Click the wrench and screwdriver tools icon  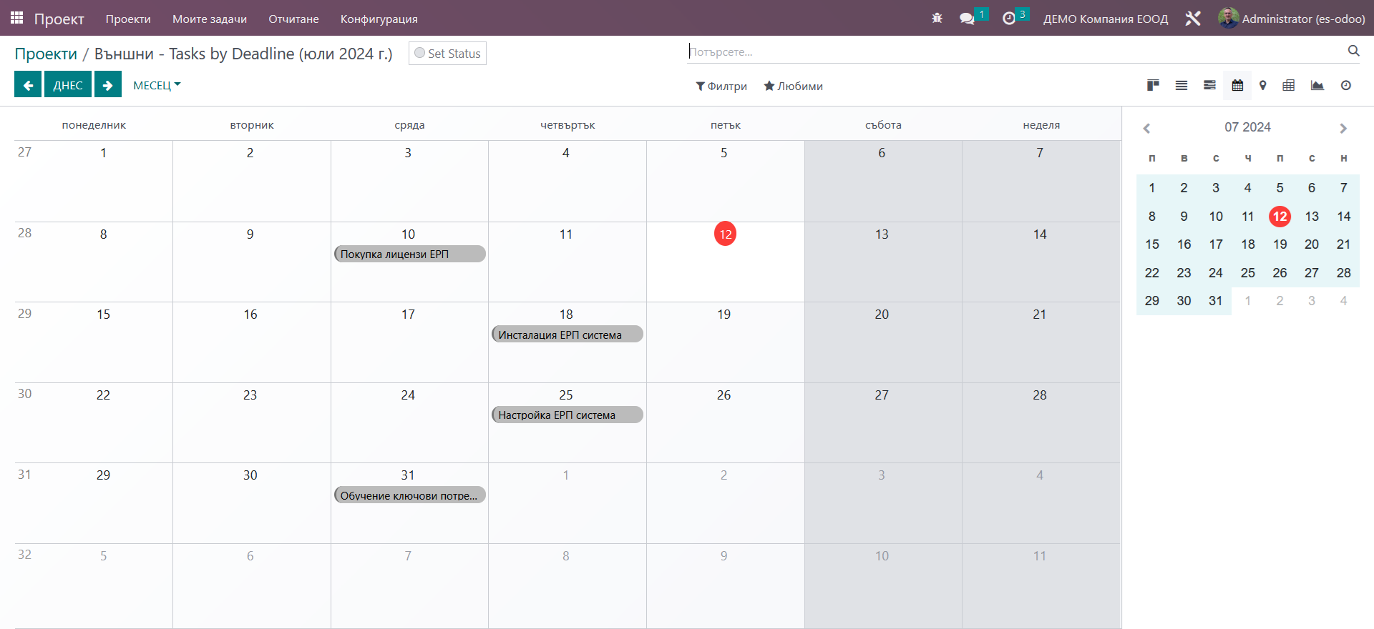1193,19
